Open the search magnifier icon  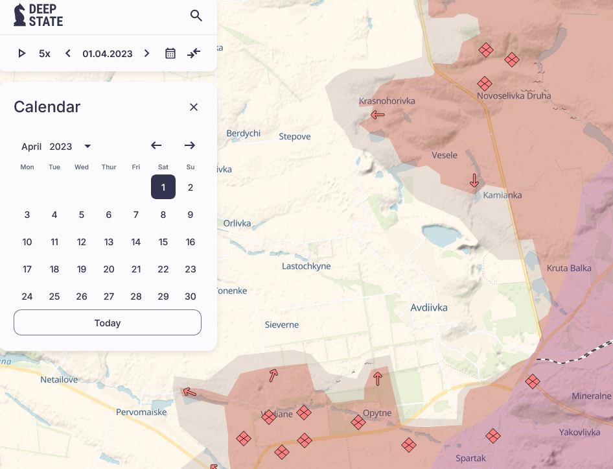click(196, 16)
